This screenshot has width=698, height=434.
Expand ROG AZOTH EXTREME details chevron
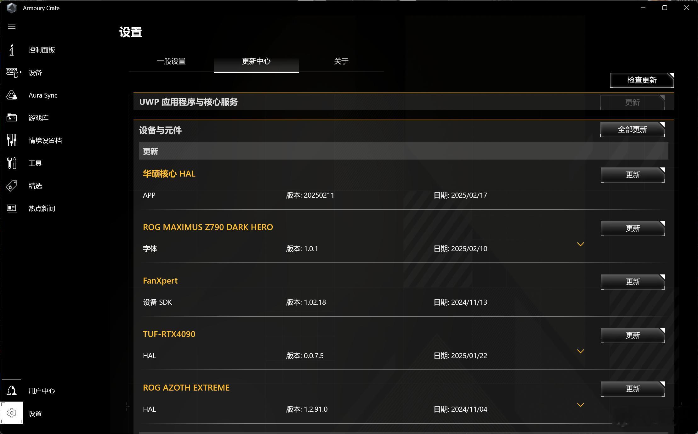[581, 405]
